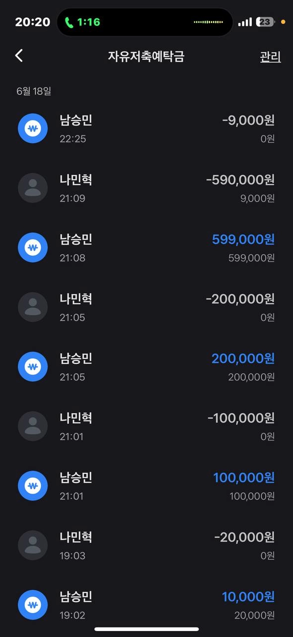Tap the won icon beside 남승민 19:02
This screenshot has height=637, width=293.
pos(33,605)
